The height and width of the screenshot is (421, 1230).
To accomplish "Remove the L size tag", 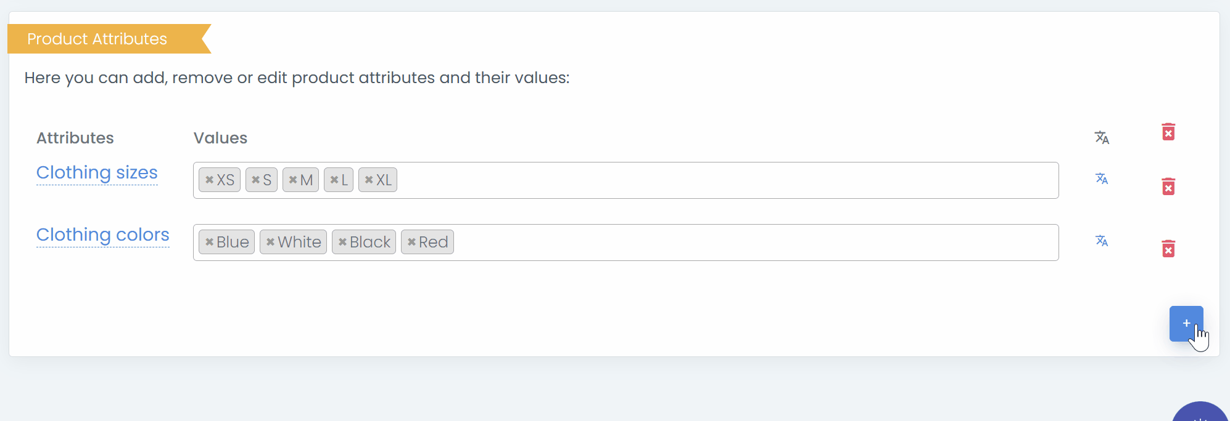I will (334, 180).
